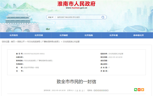Open 市文化和旅游局 breadcrumb link
Image resolution: width=153 pixels, height=96 pixels.
point(44,42)
